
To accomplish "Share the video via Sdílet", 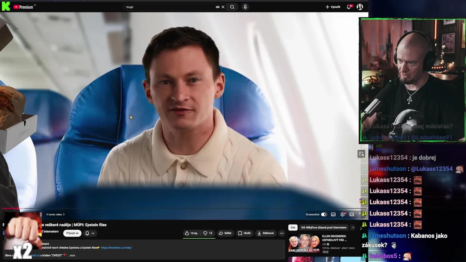I will [225, 233].
